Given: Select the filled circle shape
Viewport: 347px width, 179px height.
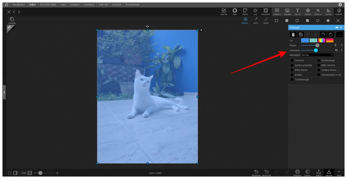Looking at the screenshot, I should point(328,21).
